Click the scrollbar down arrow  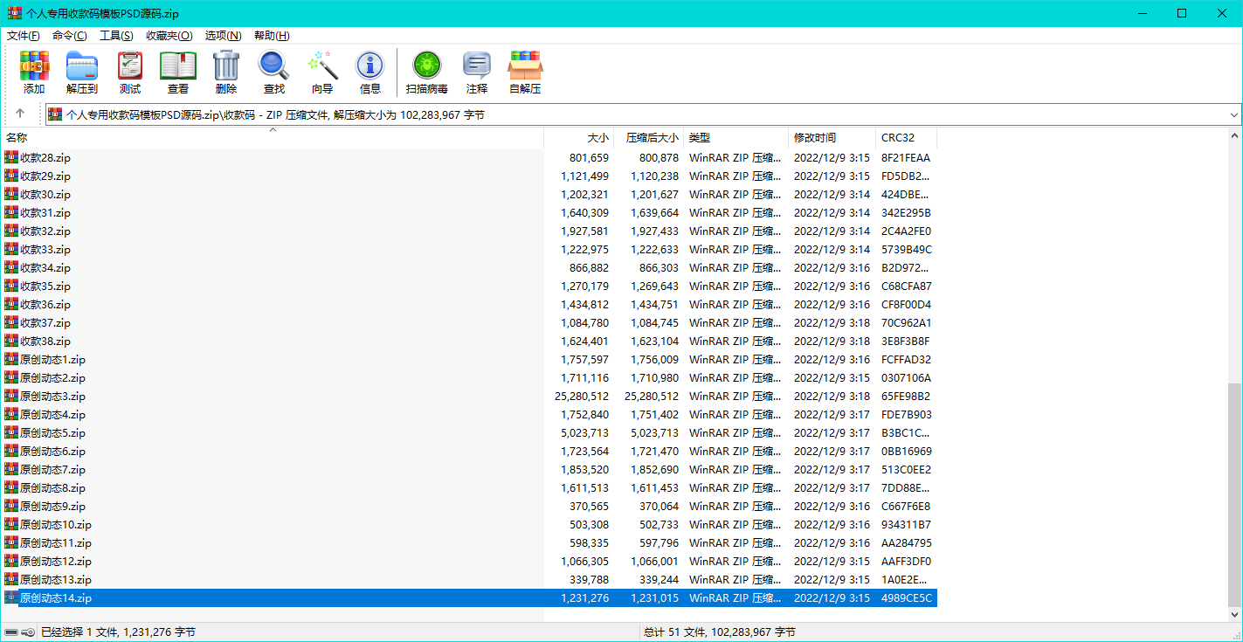[1234, 614]
